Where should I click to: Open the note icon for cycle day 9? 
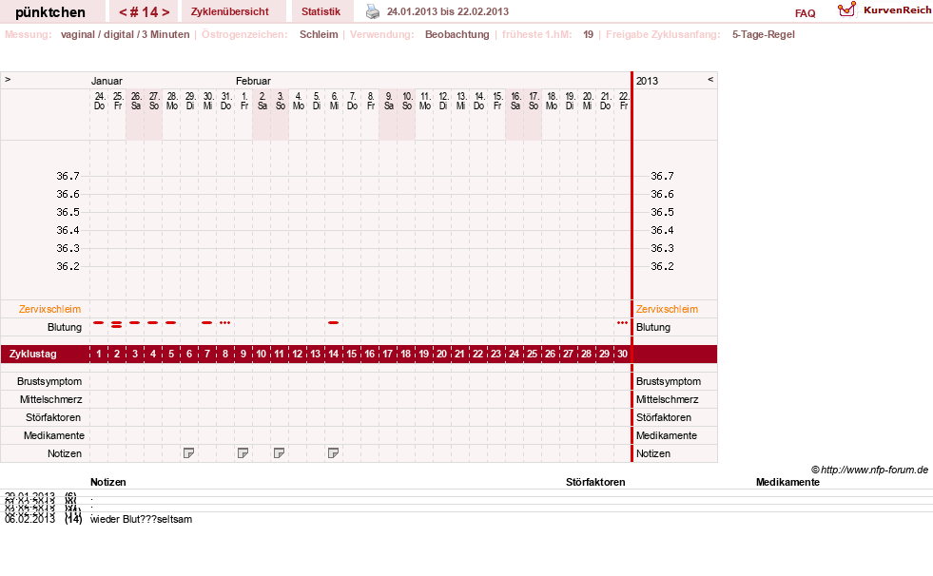243,453
